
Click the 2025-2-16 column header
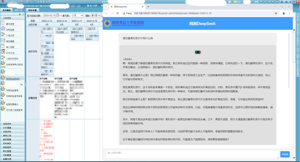(62, 21)
